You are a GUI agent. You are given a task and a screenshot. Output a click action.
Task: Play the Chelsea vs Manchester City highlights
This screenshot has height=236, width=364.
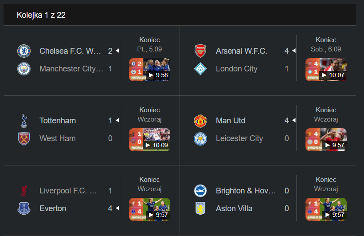[x=149, y=70]
